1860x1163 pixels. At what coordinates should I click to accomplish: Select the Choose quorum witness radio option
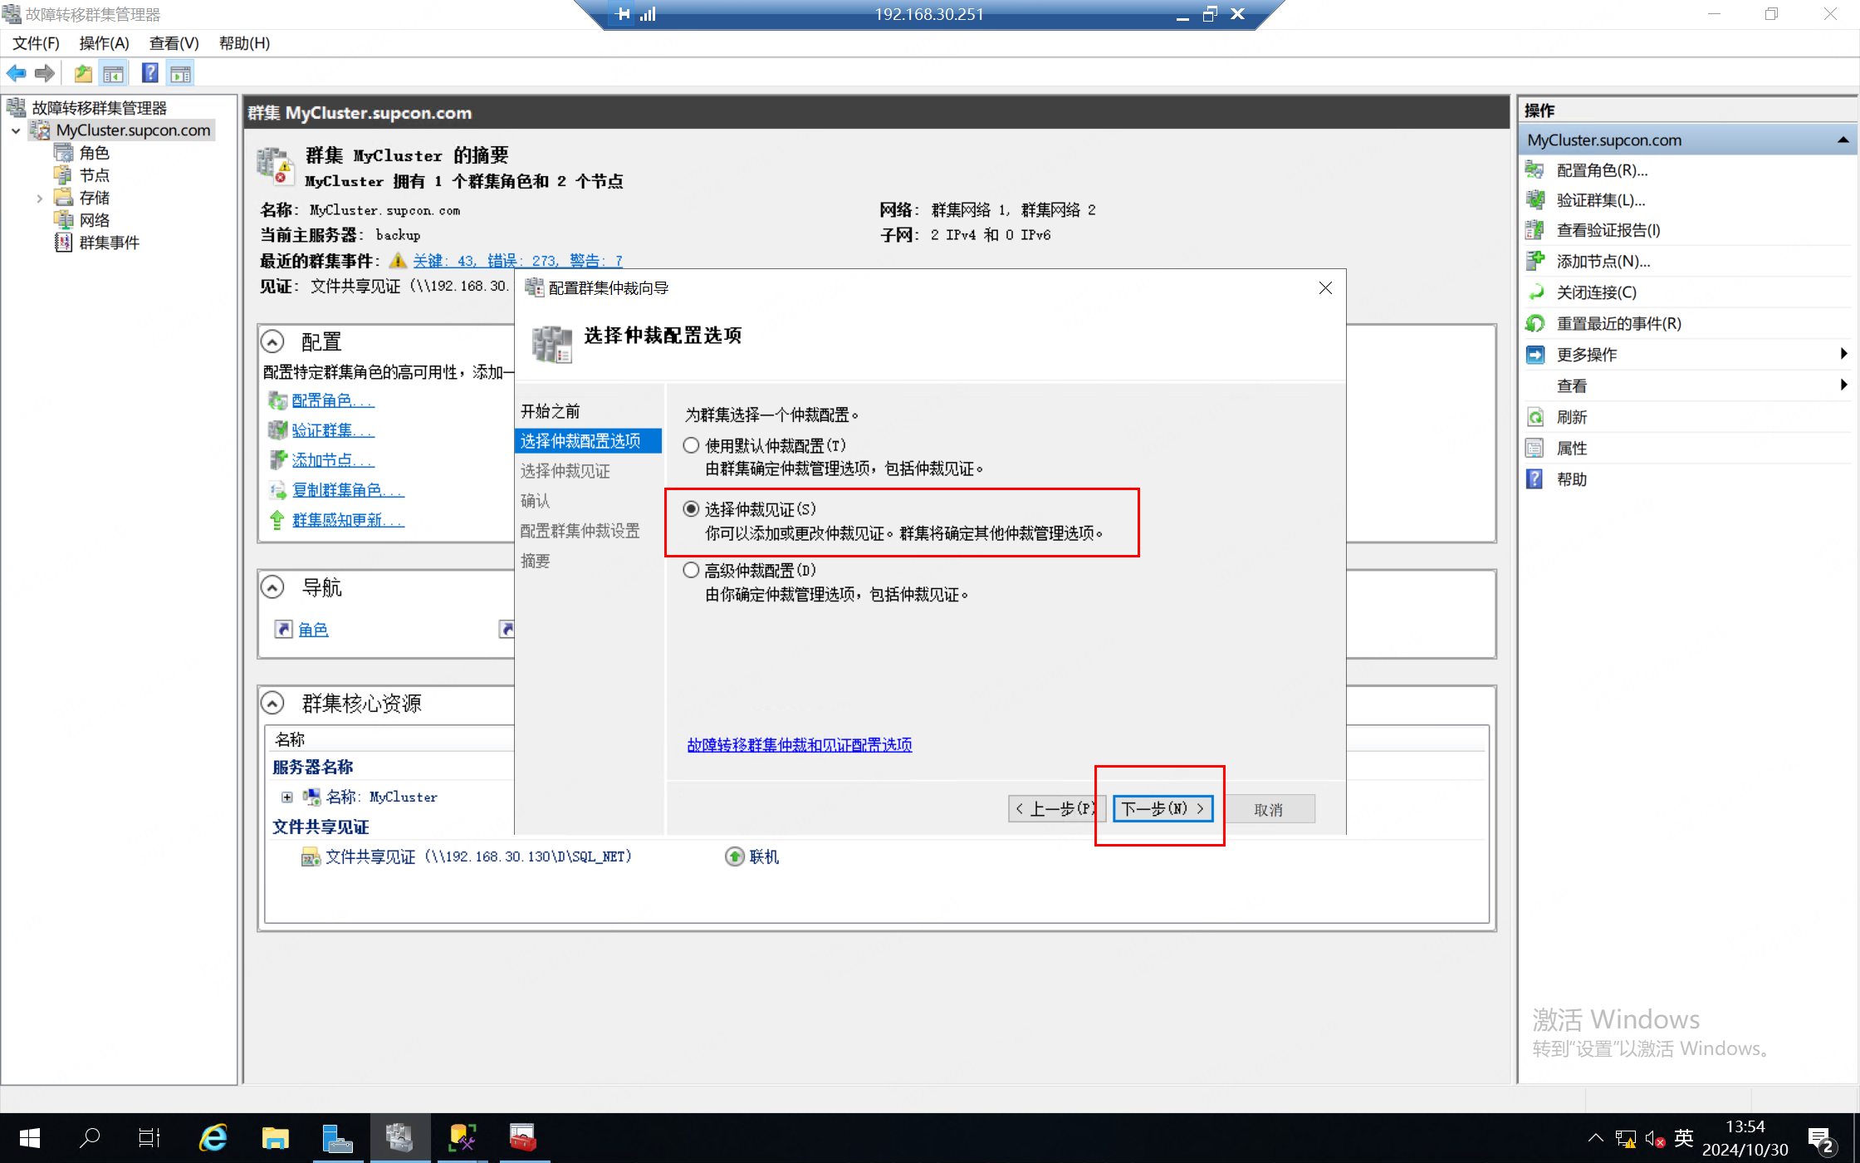pyautogui.click(x=691, y=509)
